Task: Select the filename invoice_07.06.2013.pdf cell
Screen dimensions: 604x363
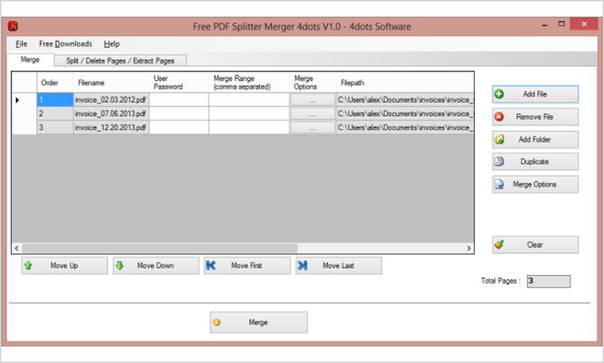Action: coord(112,114)
